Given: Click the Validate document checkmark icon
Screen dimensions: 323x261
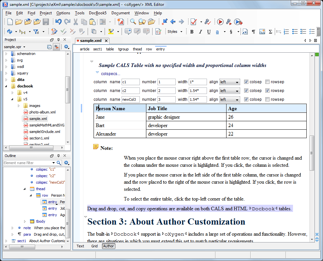Looking at the screenshot, I should coord(193,21).
